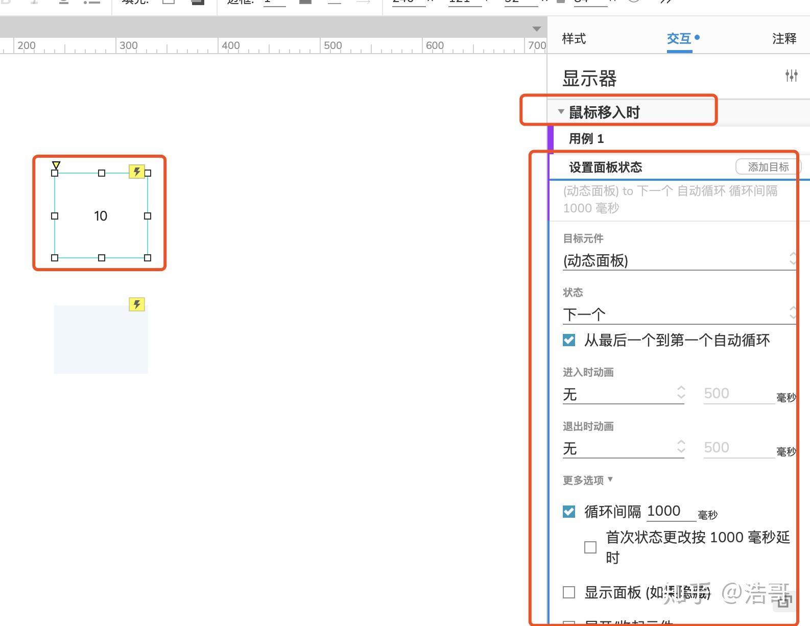The image size is (810, 626).
Task: Toggle the 循环间隔 checkbox
Action: tap(569, 512)
